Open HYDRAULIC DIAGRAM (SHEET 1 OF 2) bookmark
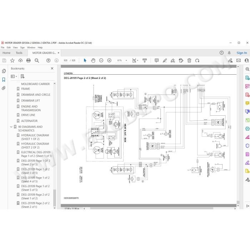250x250 pixels. pos(35,137)
